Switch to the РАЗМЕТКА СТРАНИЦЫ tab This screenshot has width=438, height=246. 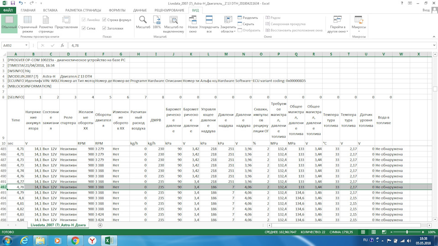83,10
